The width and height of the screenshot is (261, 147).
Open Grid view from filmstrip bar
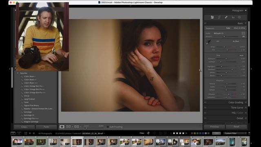pos(26,133)
